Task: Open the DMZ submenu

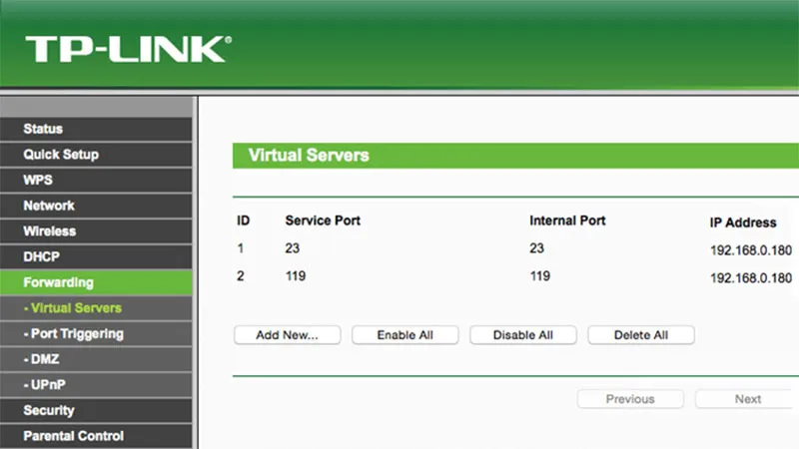Action: pyautogui.click(x=96, y=359)
